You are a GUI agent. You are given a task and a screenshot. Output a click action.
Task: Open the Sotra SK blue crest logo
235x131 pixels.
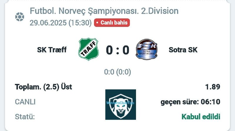click(147, 49)
